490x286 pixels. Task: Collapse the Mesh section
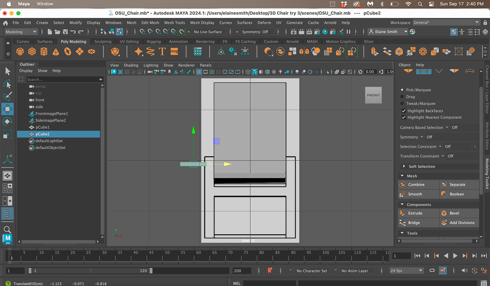coord(402,176)
